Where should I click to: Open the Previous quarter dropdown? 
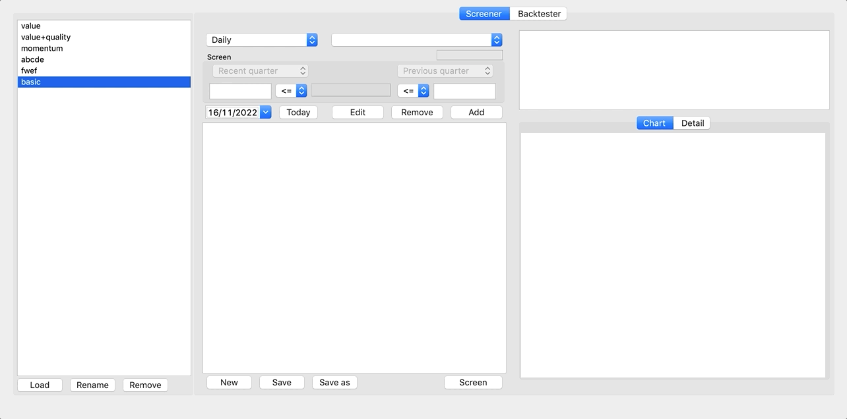tap(445, 71)
